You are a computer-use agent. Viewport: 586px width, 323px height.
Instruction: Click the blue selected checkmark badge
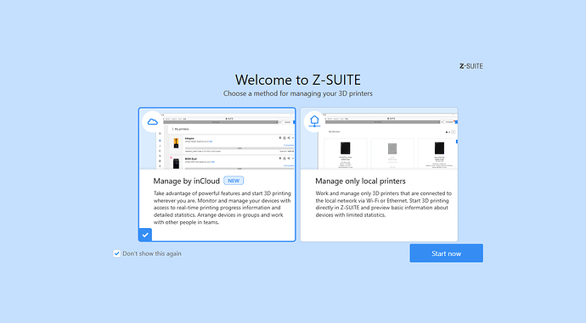click(145, 235)
